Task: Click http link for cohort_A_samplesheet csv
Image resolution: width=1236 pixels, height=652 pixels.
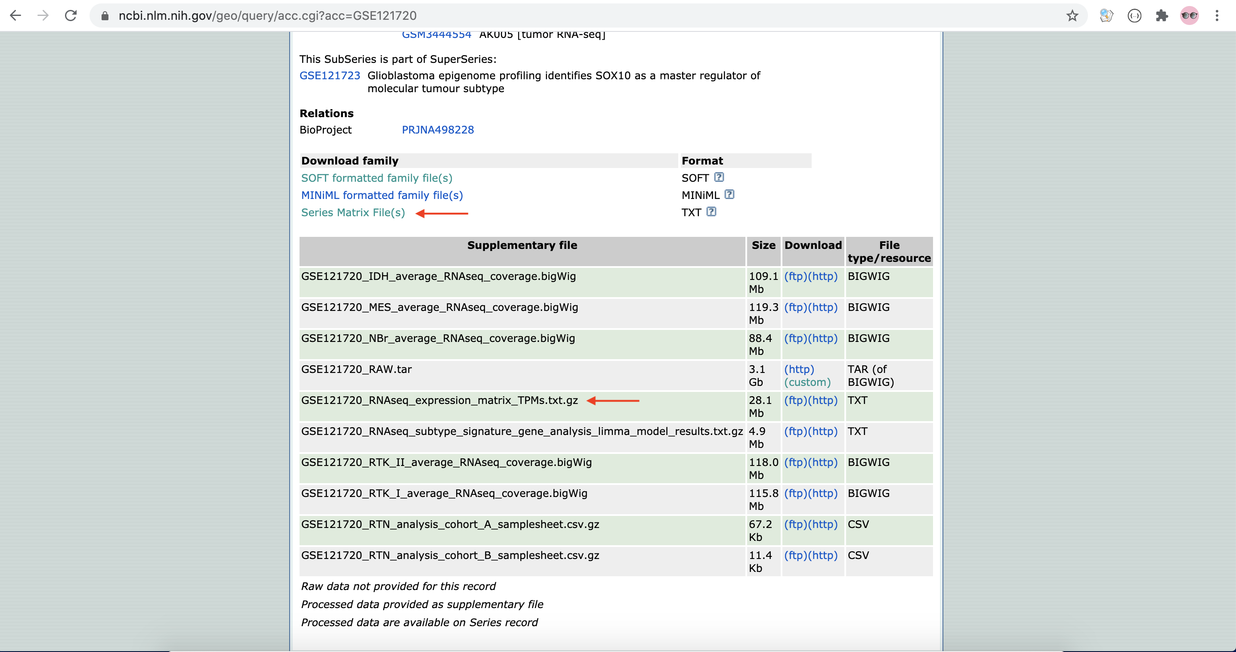Action: pos(822,524)
